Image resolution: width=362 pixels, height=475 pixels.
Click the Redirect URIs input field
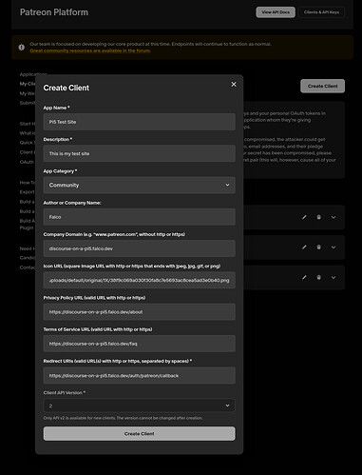pos(140,376)
